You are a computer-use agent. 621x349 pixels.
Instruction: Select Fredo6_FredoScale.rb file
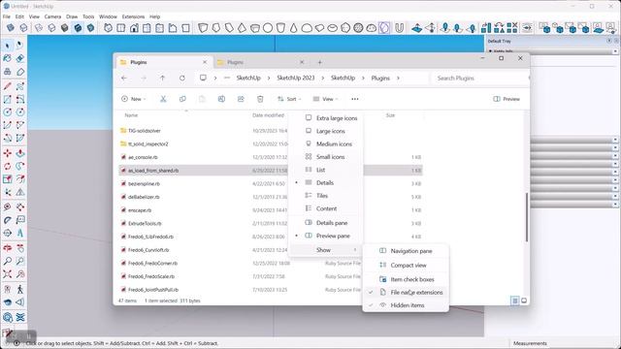point(271,276)
